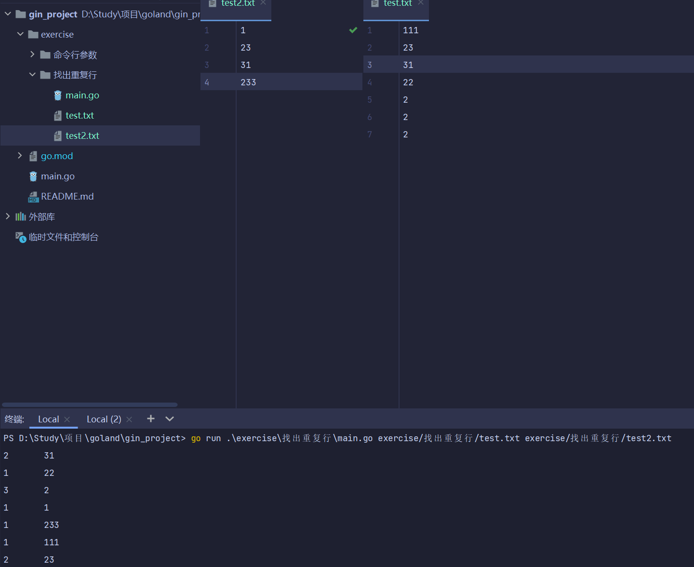Collapse the 找出重复行 folder
This screenshot has width=694, height=567.
click(x=32, y=75)
